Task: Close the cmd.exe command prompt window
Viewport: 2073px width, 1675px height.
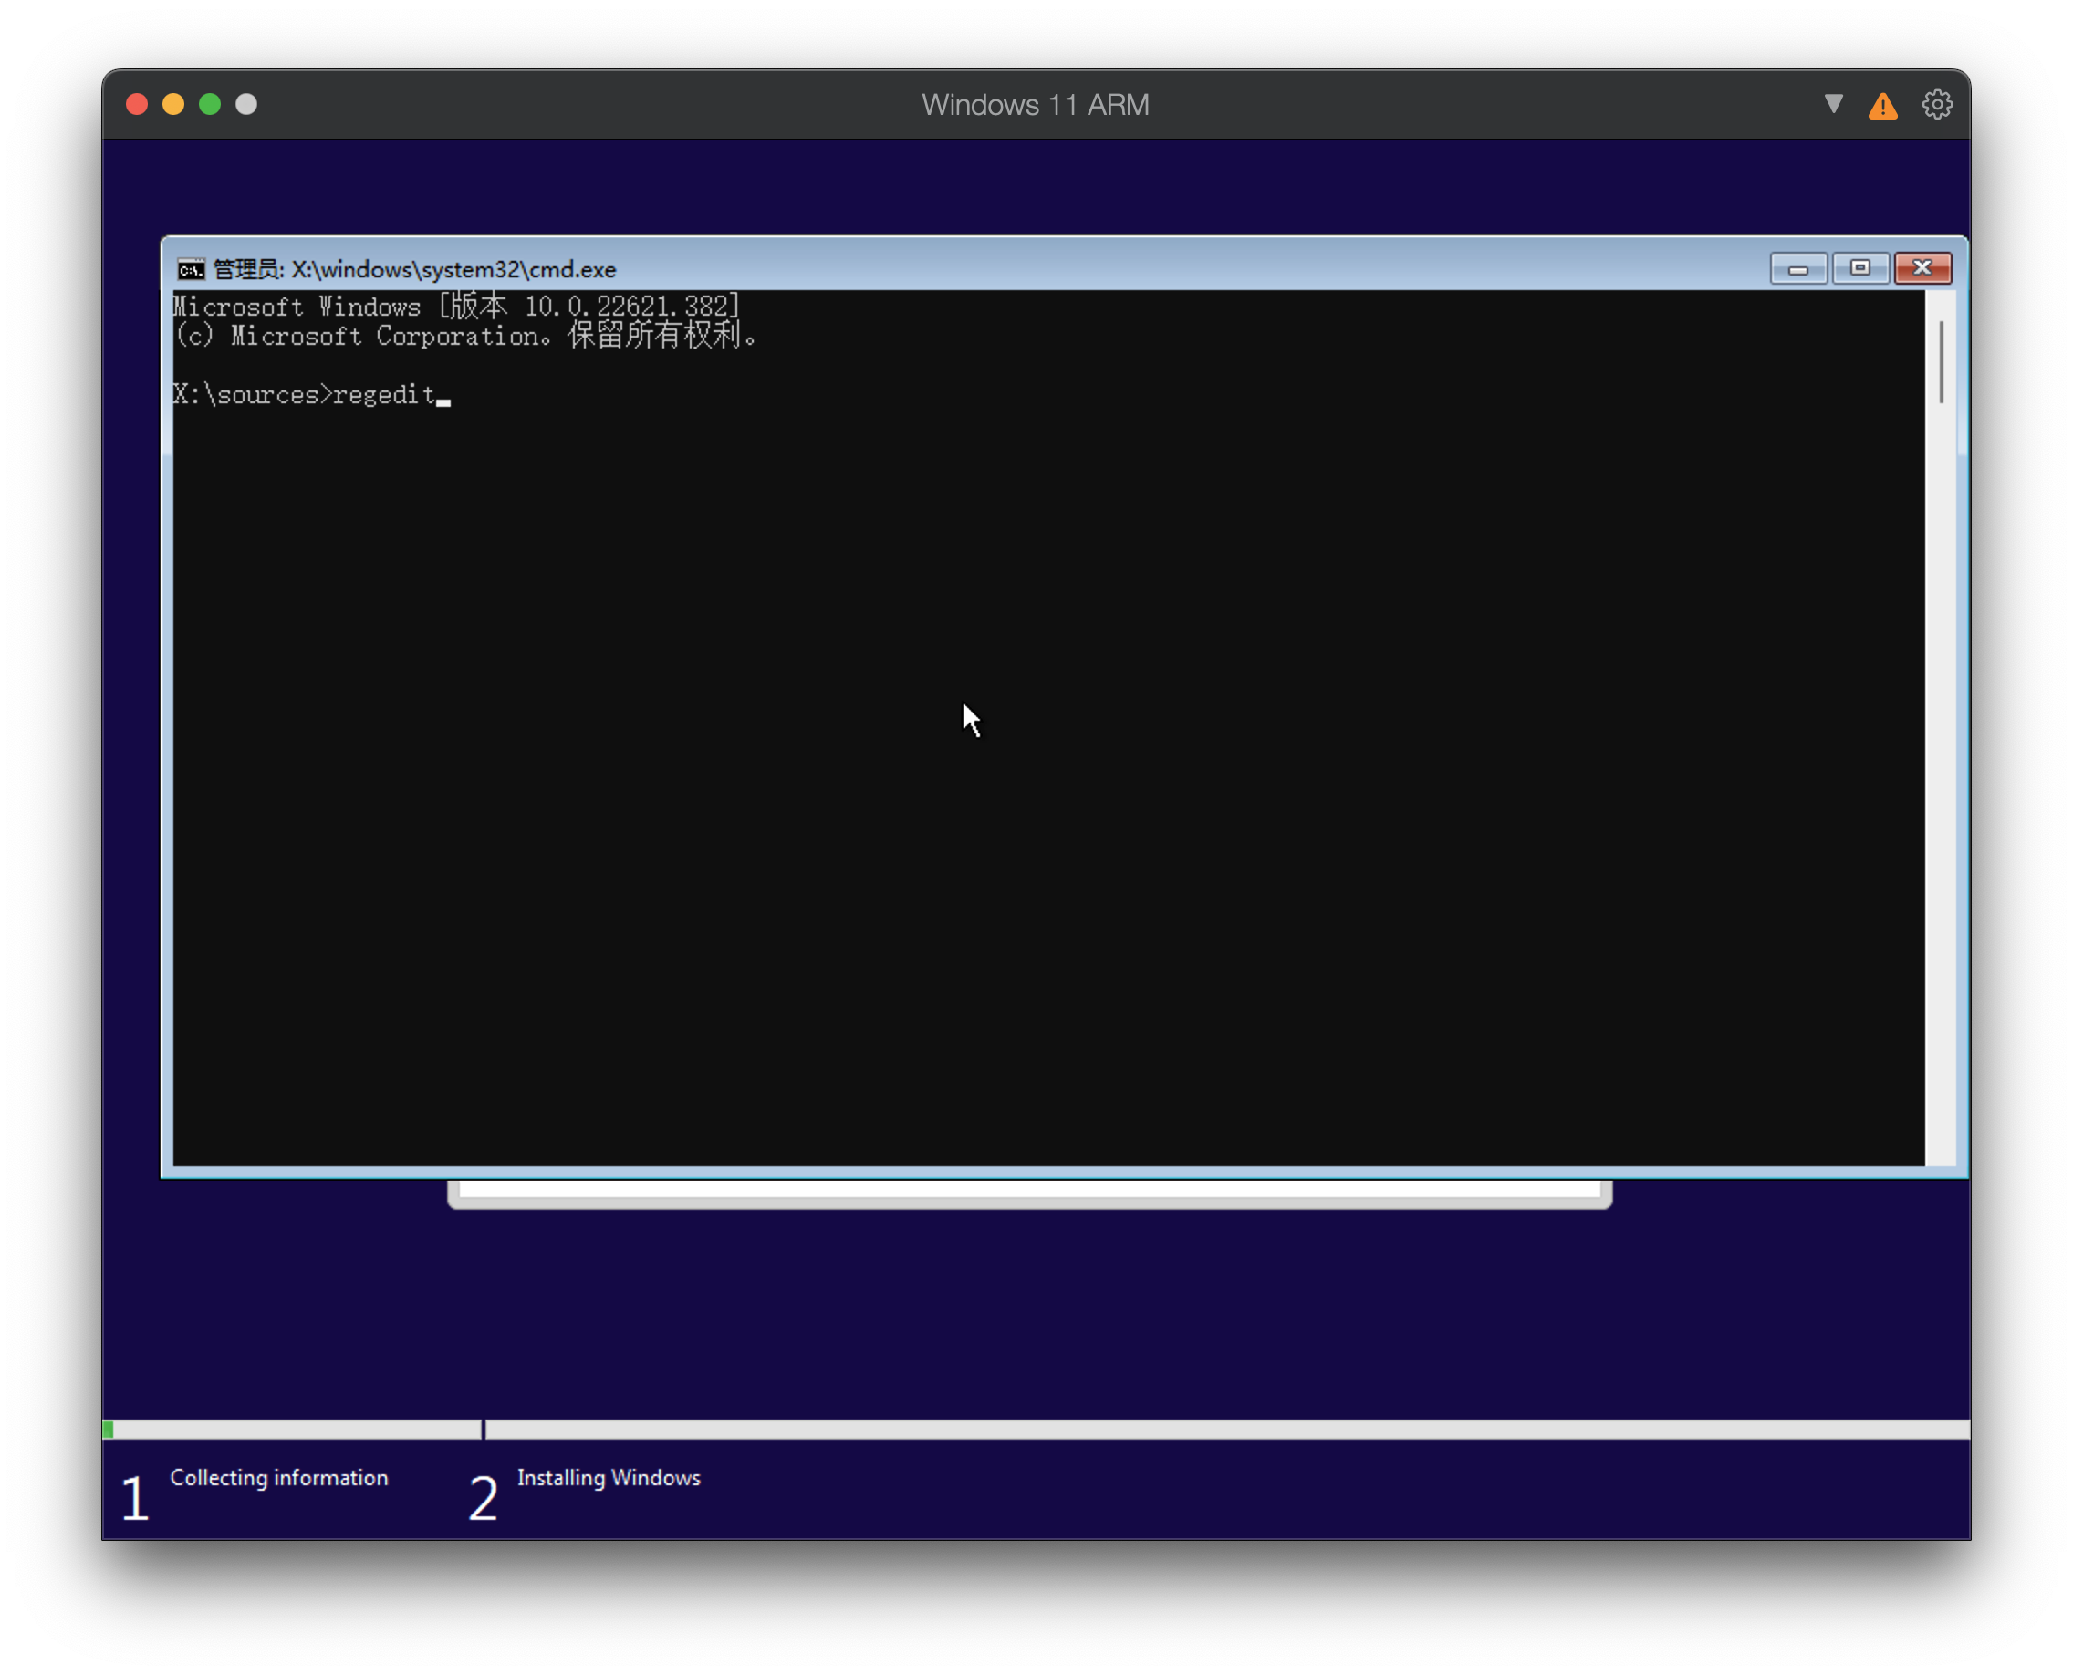Action: click(1922, 268)
